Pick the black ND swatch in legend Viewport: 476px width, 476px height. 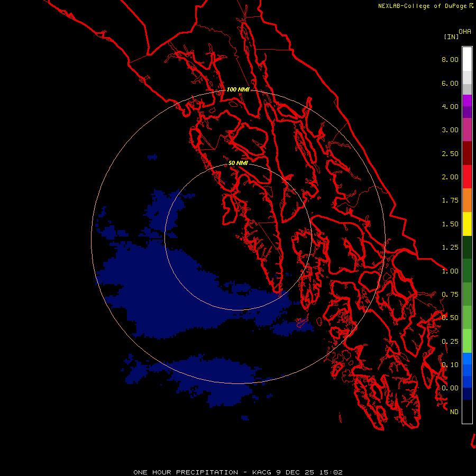(x=467, y=411)
